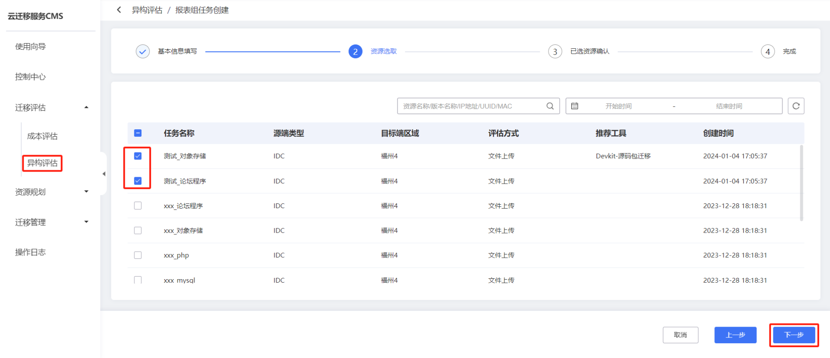
Task: Click the 云迁移服务CMS title
Action: pyautogui.click(x=35, y=16)
